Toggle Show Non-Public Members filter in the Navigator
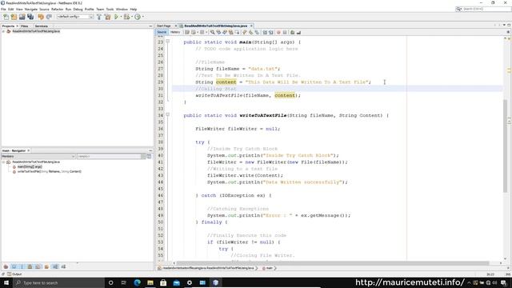The image size is (512, 288). point(30,266)
